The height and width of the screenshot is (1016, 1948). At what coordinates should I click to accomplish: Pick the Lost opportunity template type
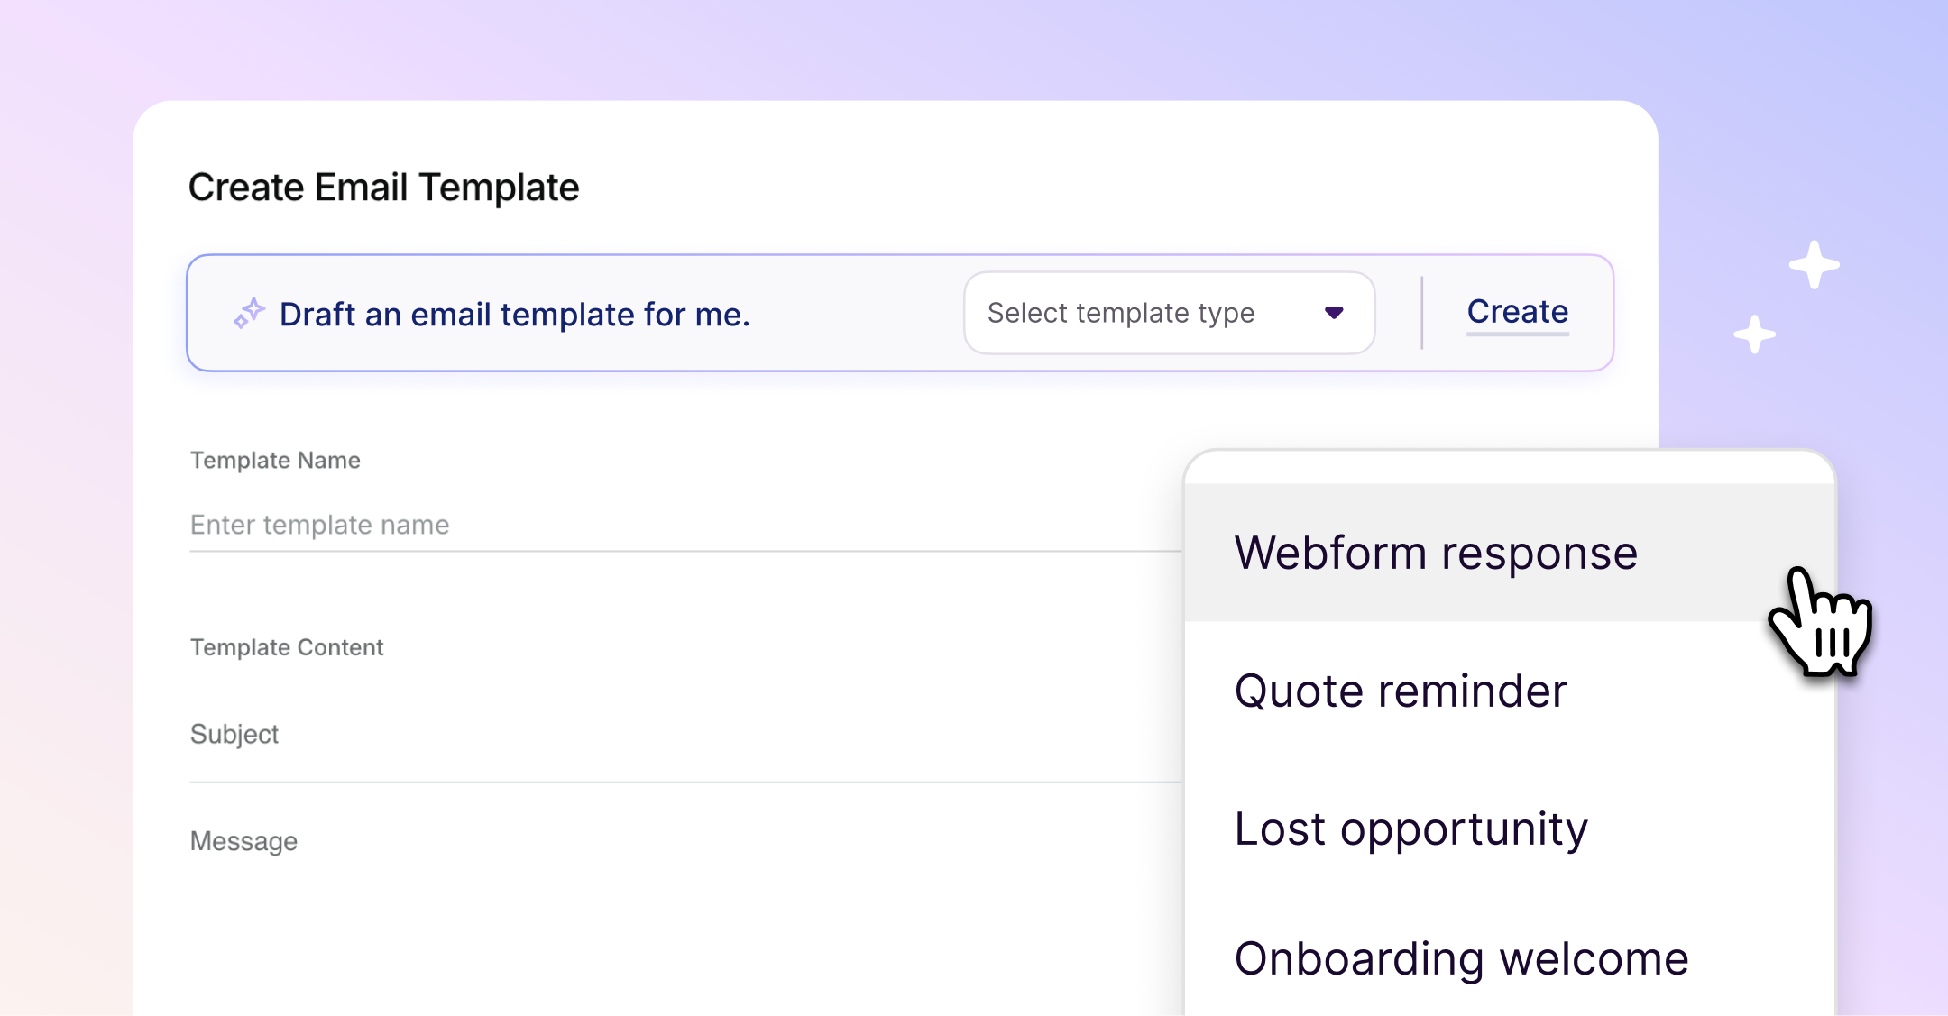tap(1410, 829)
